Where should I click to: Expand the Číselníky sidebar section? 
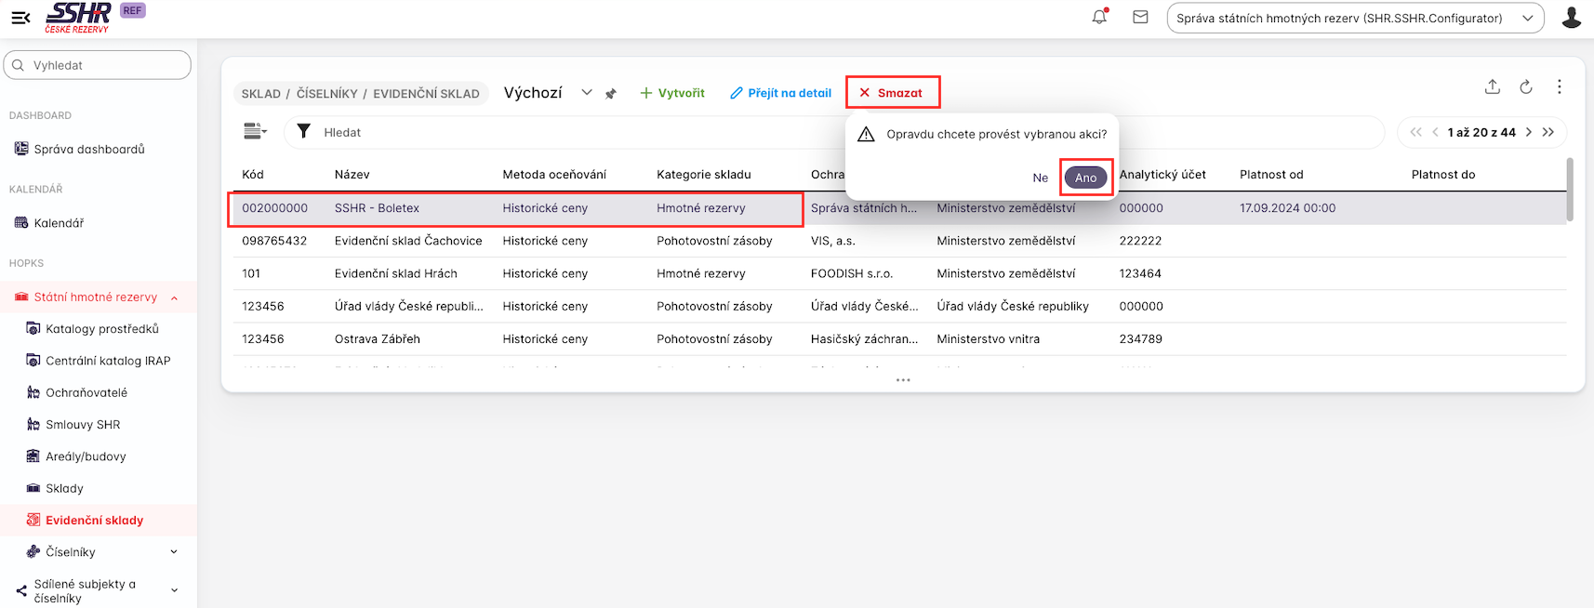[174, 552]
